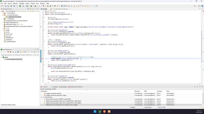Open the Coverage icon dropdown arrow
The image size is (204, 114).
point(33,6)
